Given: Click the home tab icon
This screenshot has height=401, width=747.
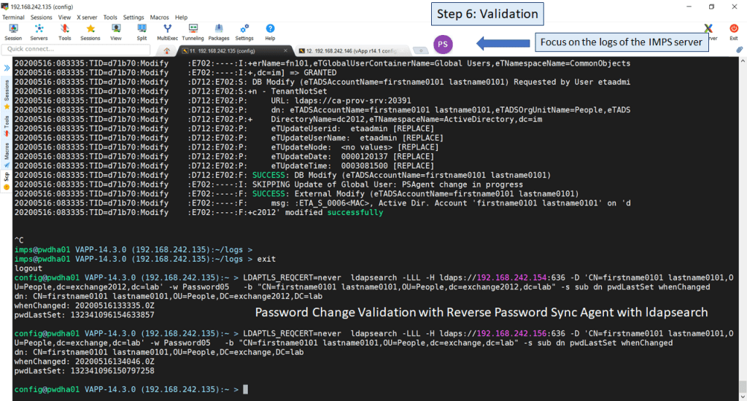Looking at the screenshot, I should pos(167,50).
